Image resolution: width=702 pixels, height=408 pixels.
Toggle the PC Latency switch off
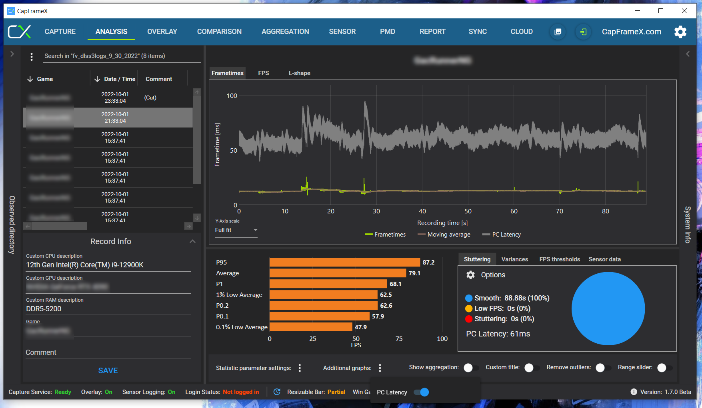tap(421, 392)
